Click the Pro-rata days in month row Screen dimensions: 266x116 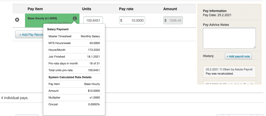click(74, 63)
